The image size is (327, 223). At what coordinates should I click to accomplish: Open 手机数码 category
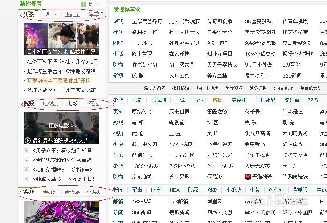tap(265, 100)
